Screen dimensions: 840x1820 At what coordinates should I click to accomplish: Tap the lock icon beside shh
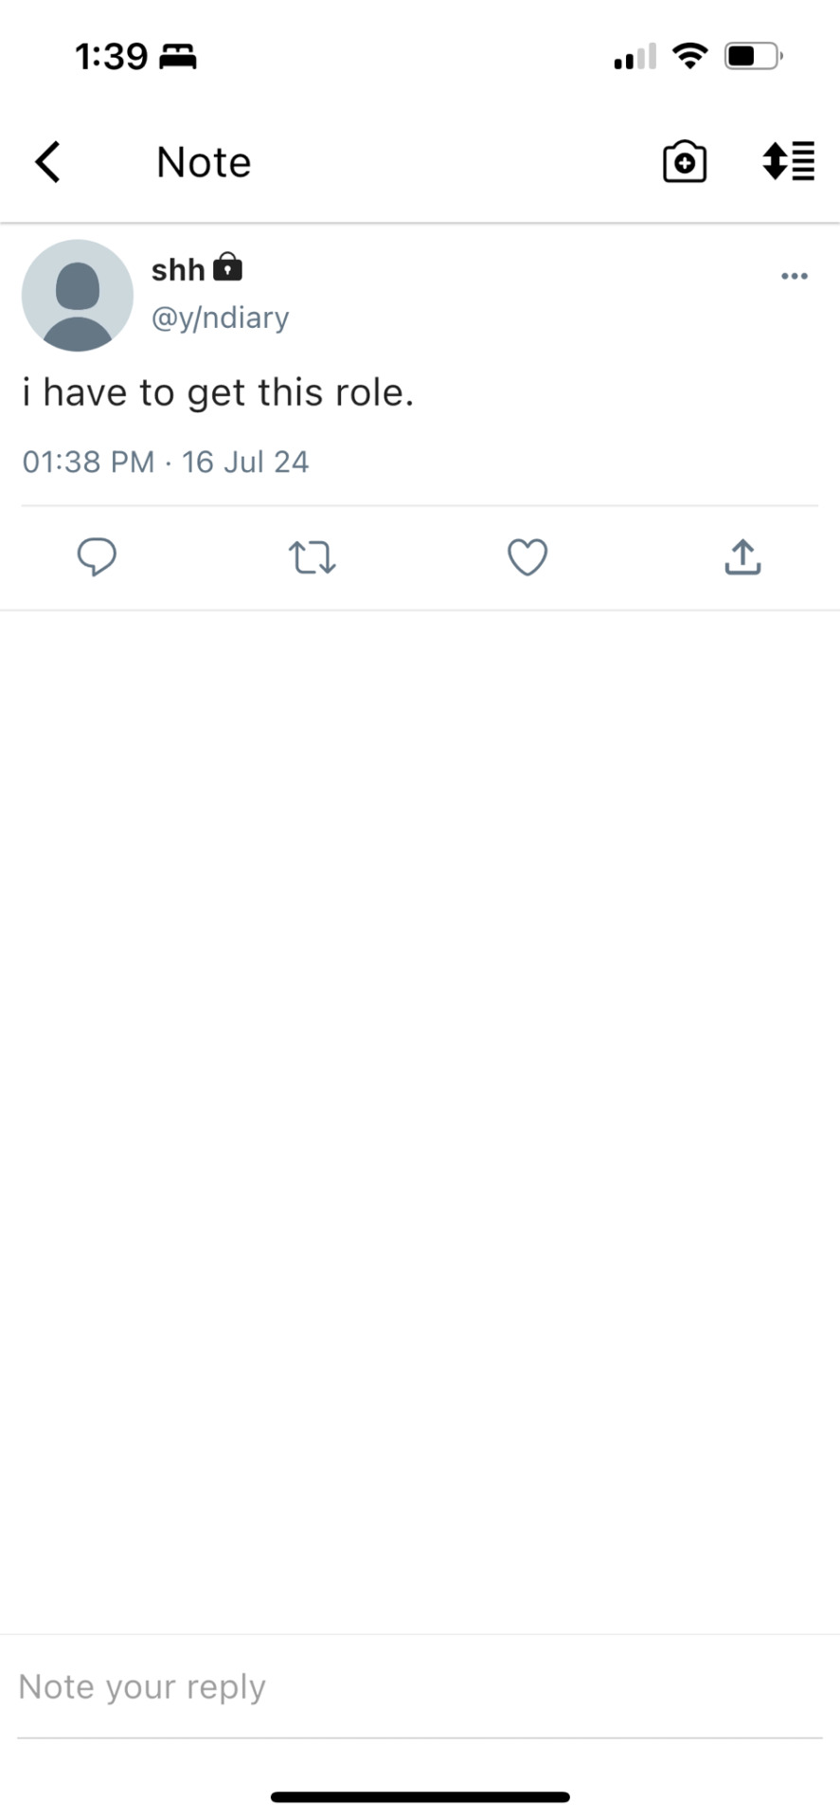(227, 267)
